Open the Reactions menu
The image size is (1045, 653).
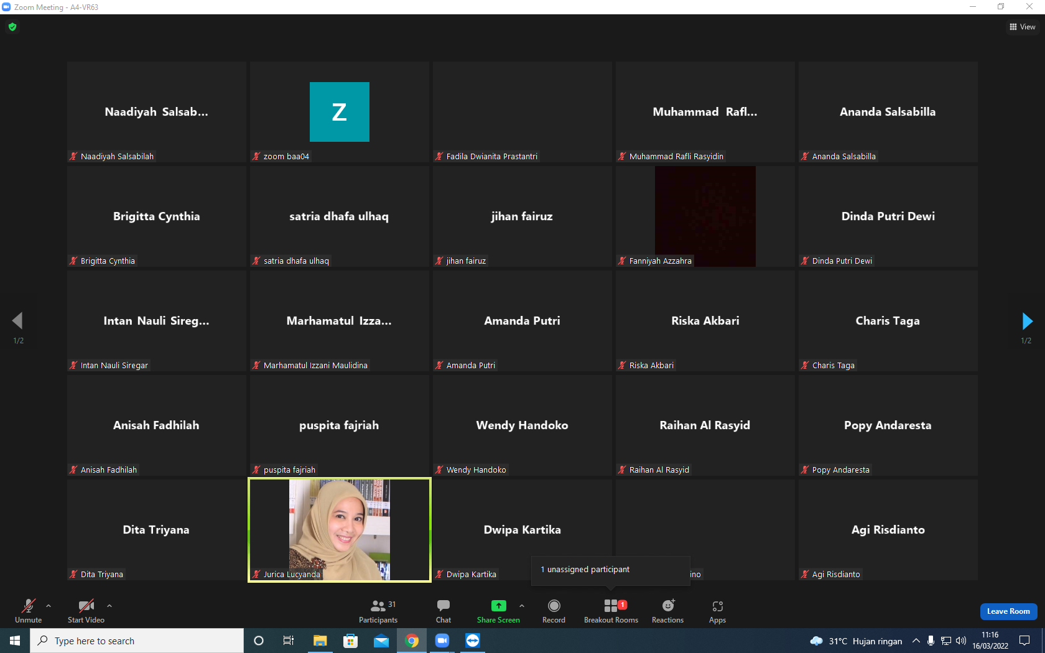click(667, 611)
